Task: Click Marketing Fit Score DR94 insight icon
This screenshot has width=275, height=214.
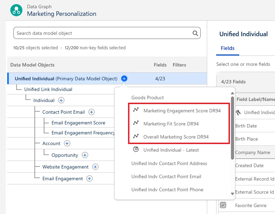Action: point(136,123)
